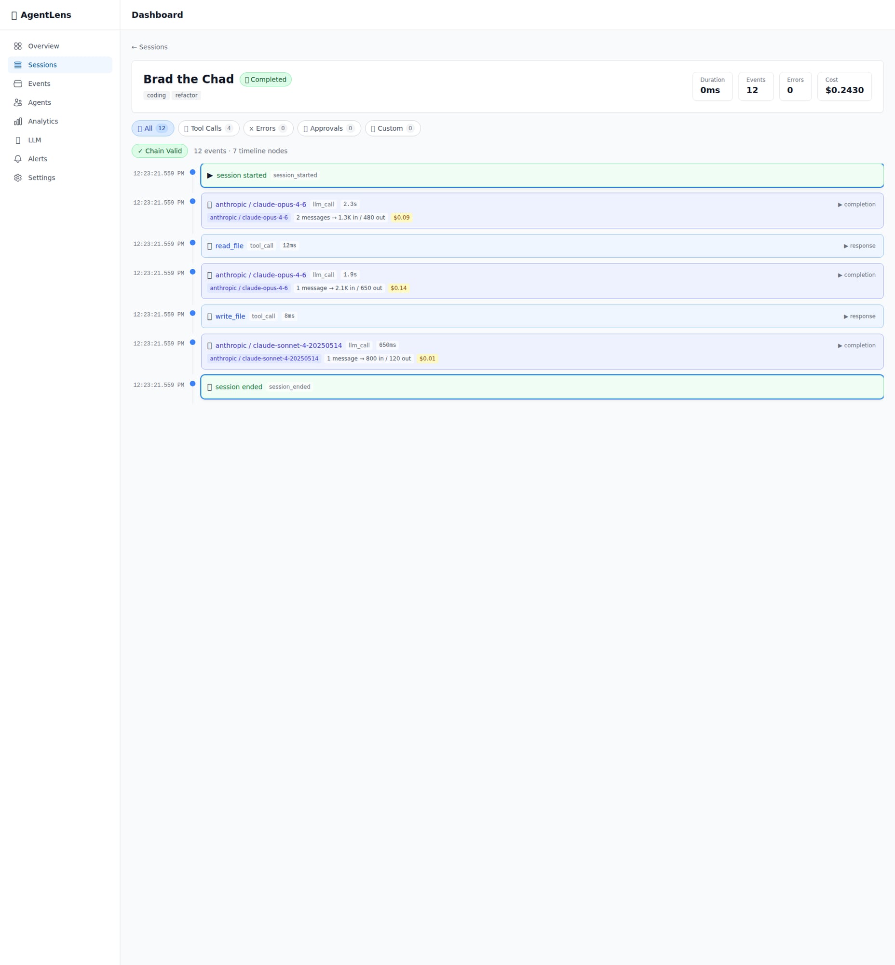This screenshot has width=895, height=965.
Task: Click '2 messages → 1.3K in / 480 out'
Action: (x=340, y=218)
